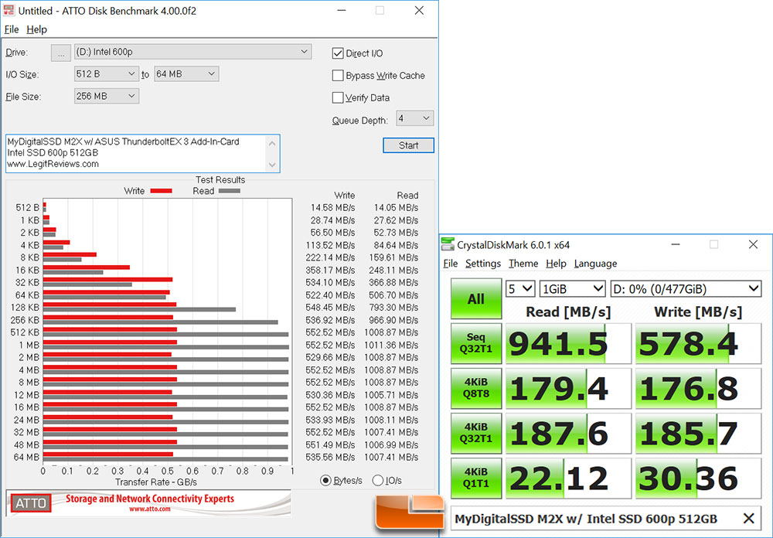Open the I/O Size maximum dropdown 64 MB
Screen dimensions: 773x538
[186, 74]
